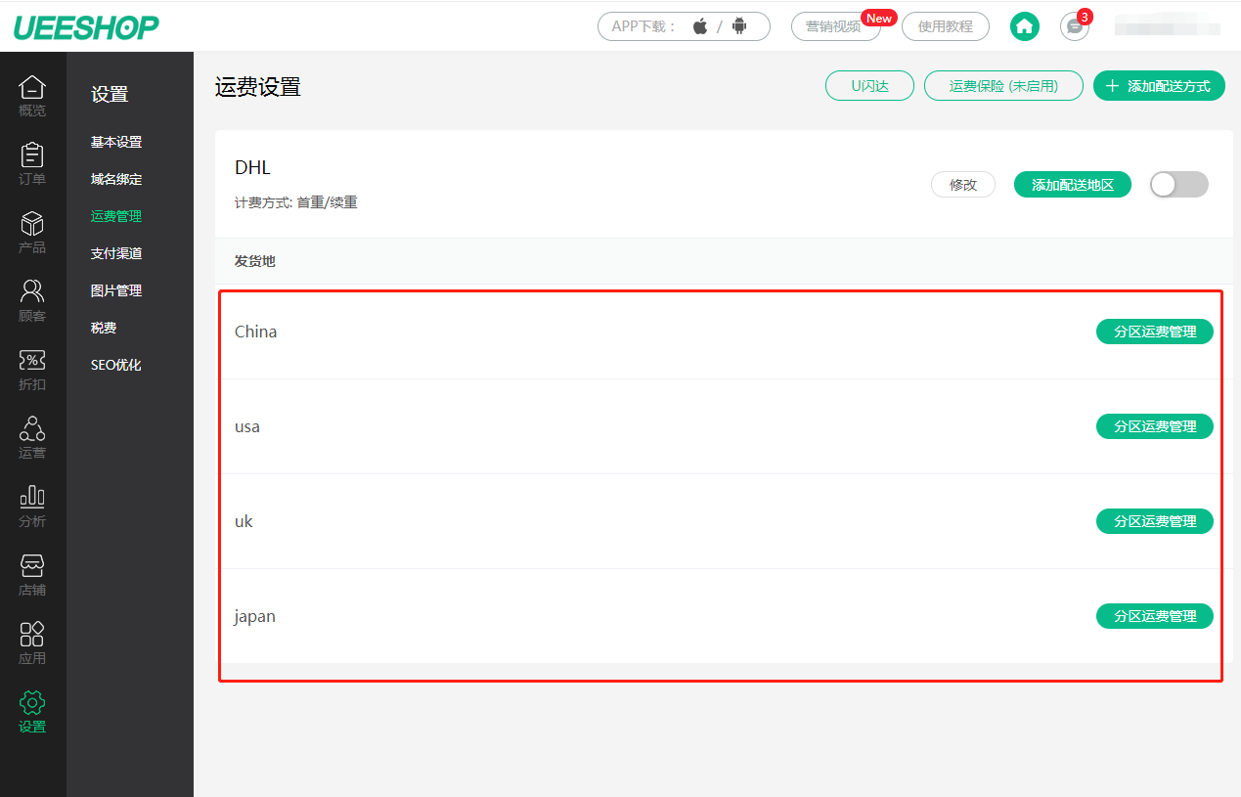This screenshot has height=797, width=1241.
Task: Click the 使用教程 button
Action: pyautogui.click(x=946, y=26)
